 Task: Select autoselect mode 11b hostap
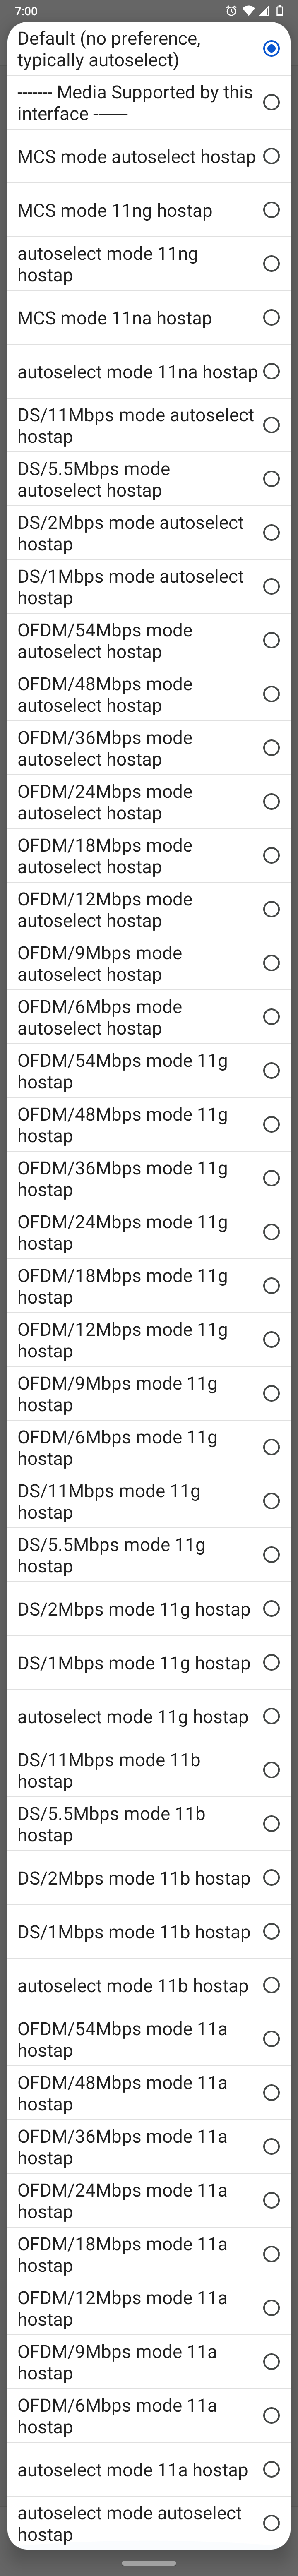point(270,1985)
